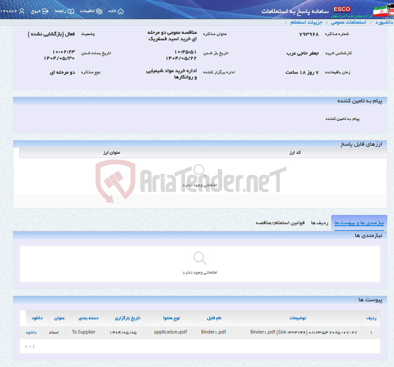The height and width of the screenshot is (367, 394).
Task: Select the Binder۱.pdf file name
Action: pos(212,332)
